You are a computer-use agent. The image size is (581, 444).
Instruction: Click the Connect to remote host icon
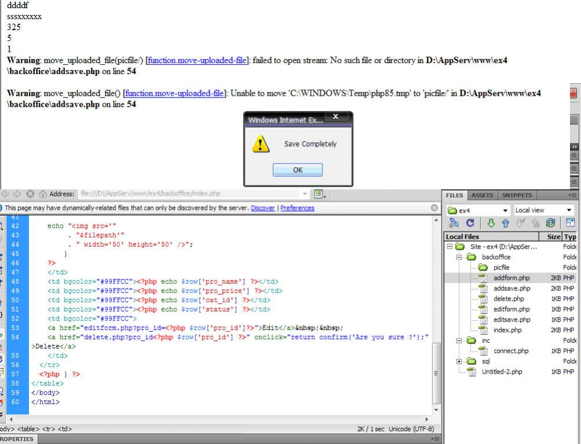[x=454, y=223]
